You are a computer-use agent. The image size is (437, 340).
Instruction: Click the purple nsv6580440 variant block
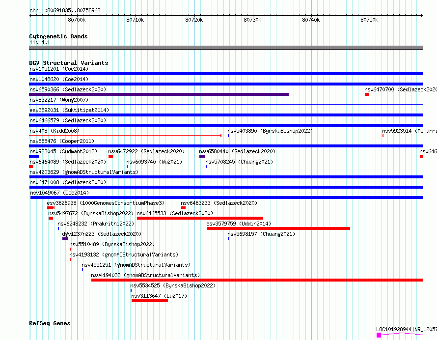click(202, 156)
